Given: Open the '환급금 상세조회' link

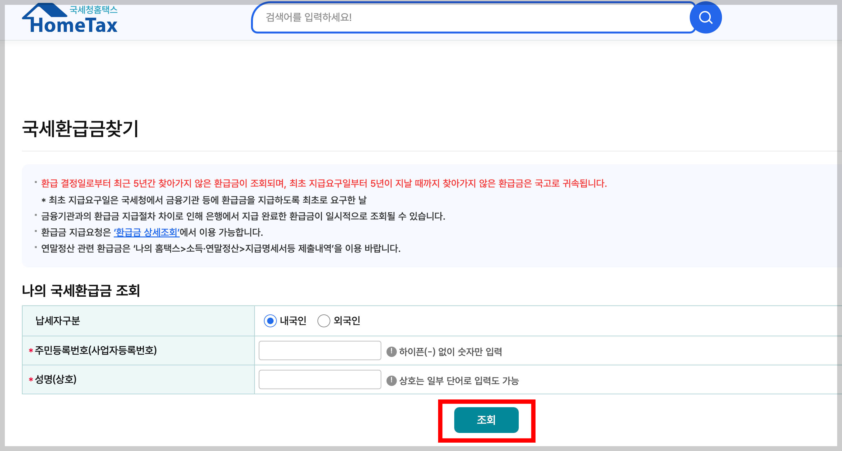Looking at the screenshot, I should coord(146,232).
